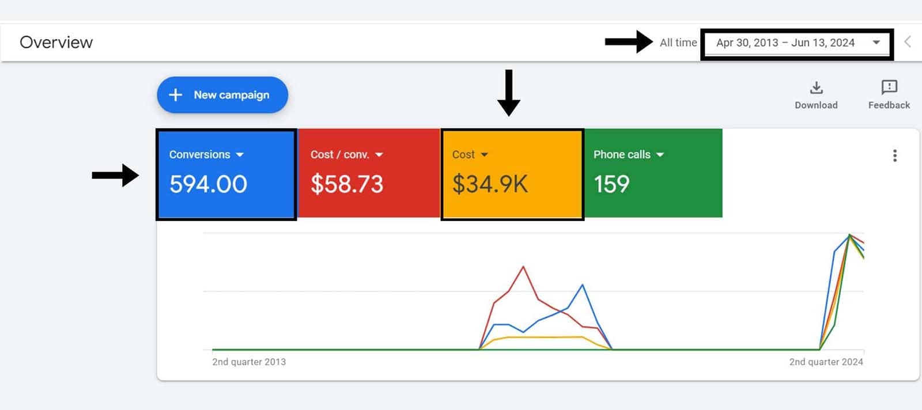Viewport: 922px width, 410px height.
Task: Click the Download icon
Action: (x=816, y=88)
